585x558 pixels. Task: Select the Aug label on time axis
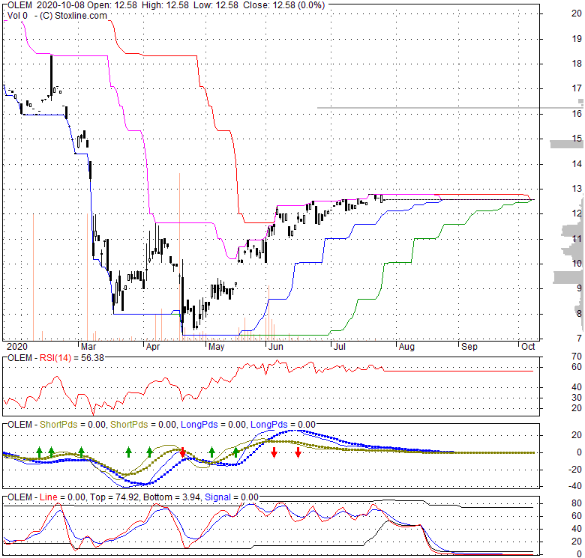point(406,347)
